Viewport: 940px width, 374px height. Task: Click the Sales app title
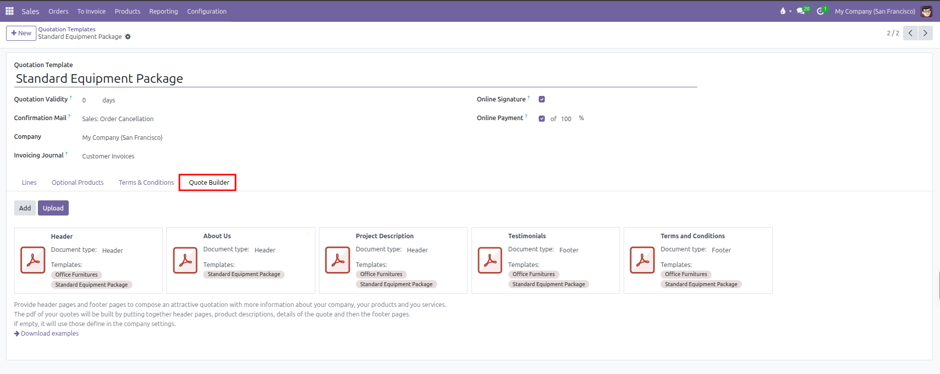point(30,11)
